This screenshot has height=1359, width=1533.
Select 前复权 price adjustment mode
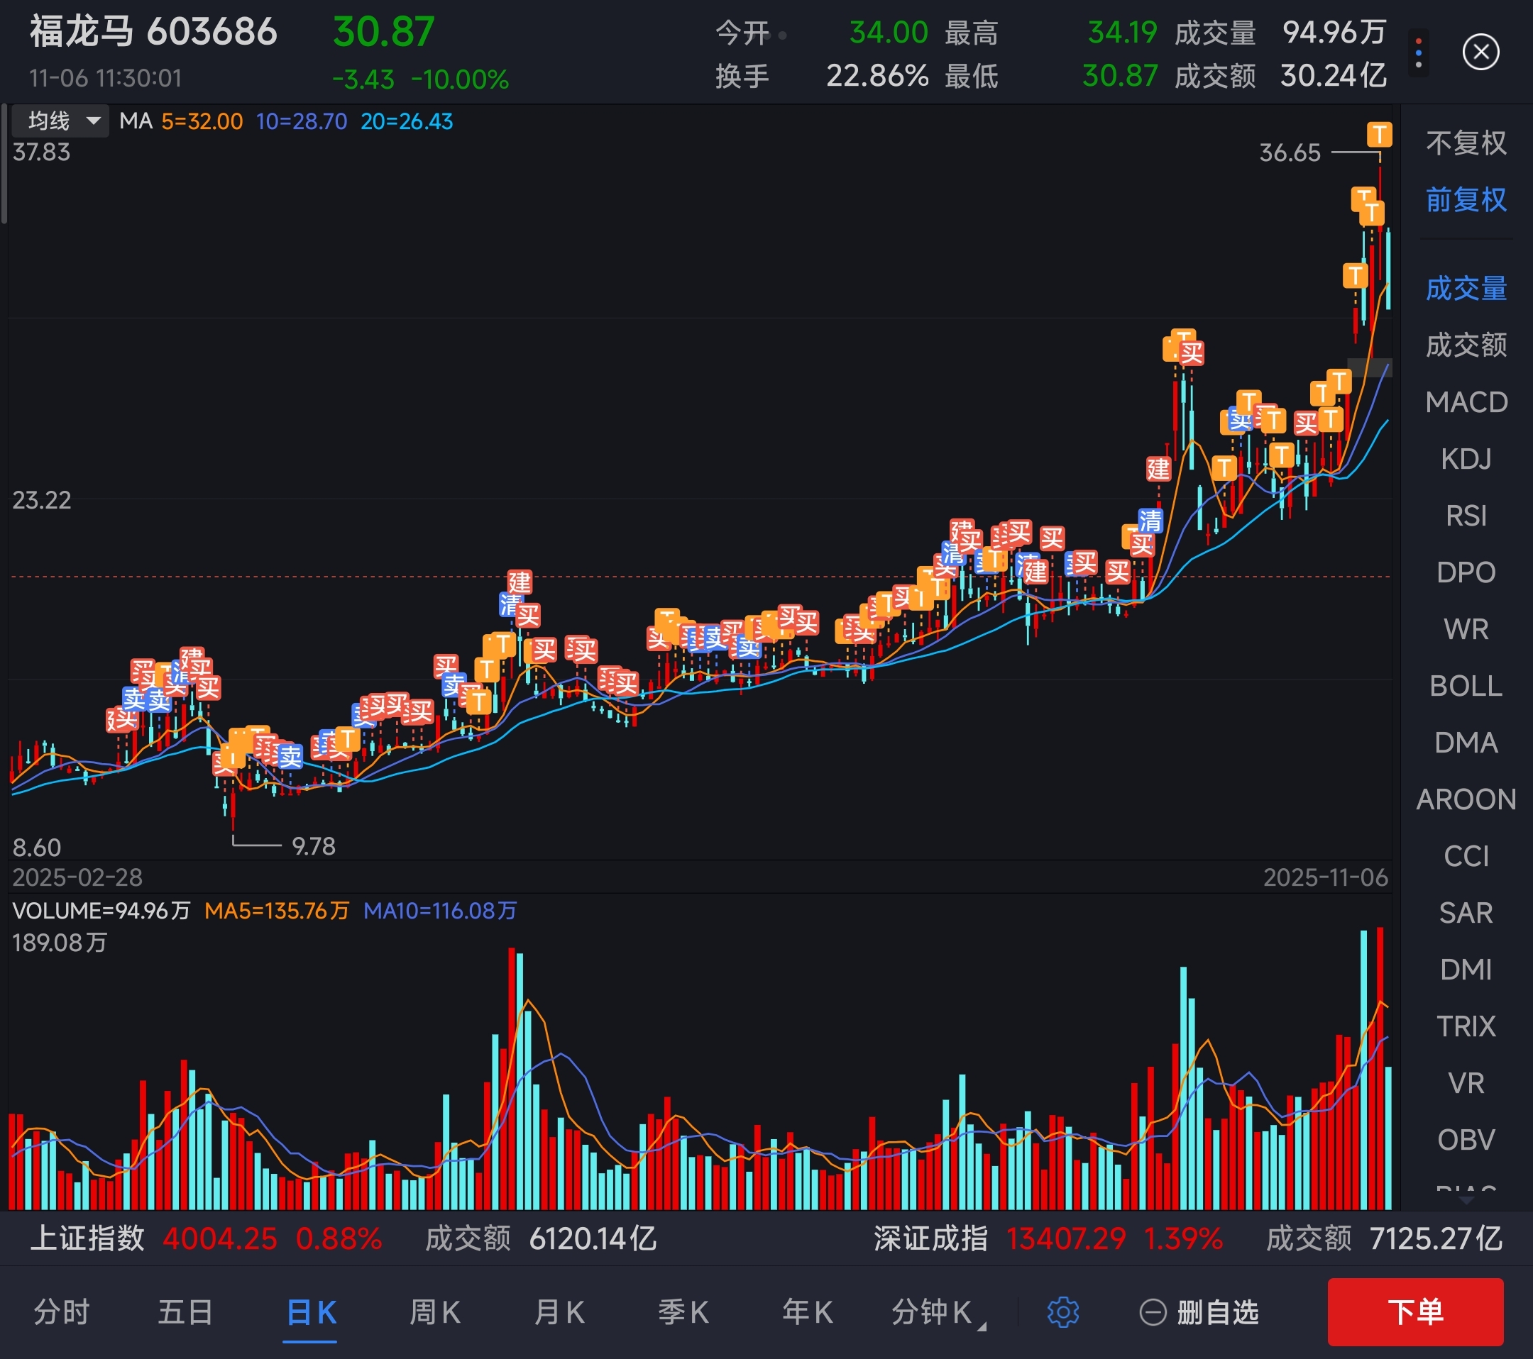pyautogui.click(x=1466, y=199)
